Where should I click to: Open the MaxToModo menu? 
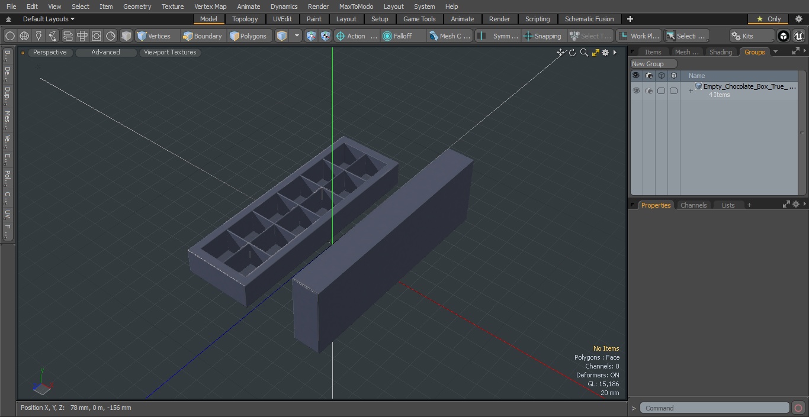point(356,7)
